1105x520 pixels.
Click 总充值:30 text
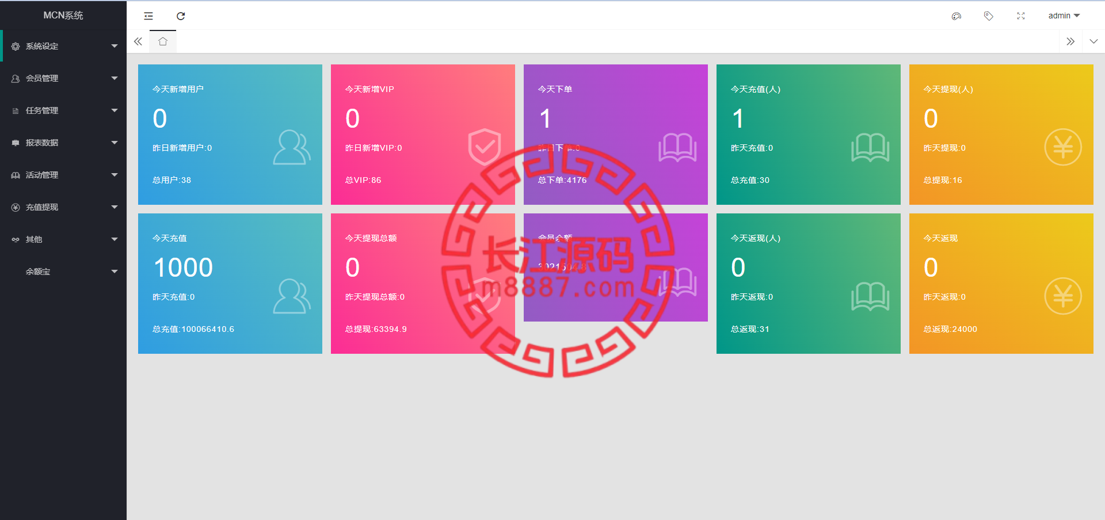tap(750, 180)
